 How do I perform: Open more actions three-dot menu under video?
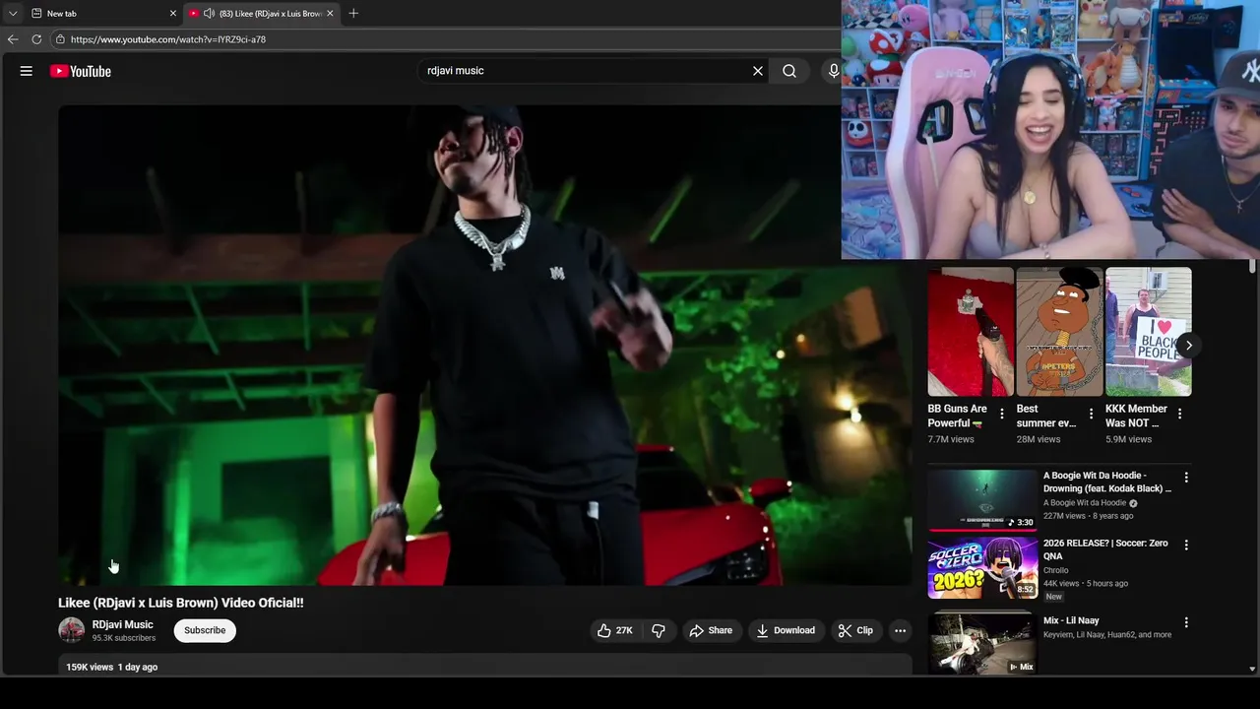(900, 630)
